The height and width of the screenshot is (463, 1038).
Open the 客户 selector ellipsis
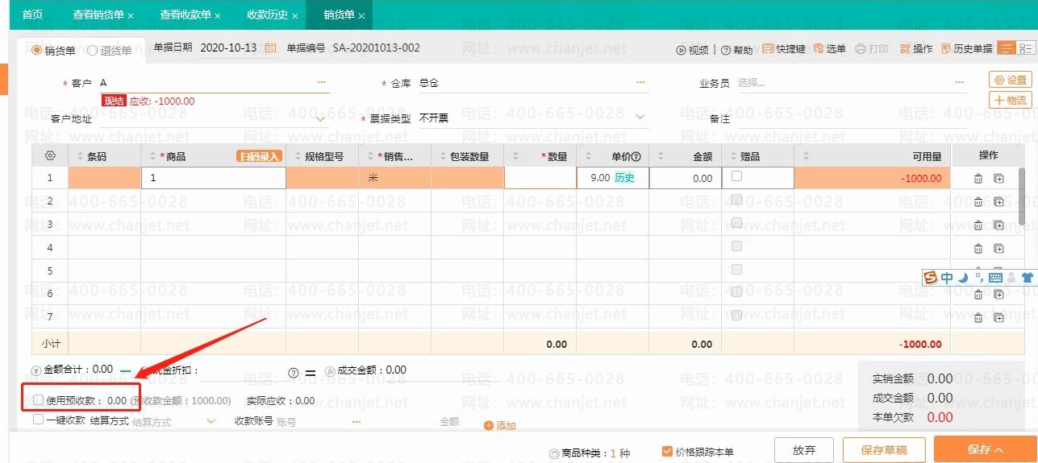pos(322,83)
